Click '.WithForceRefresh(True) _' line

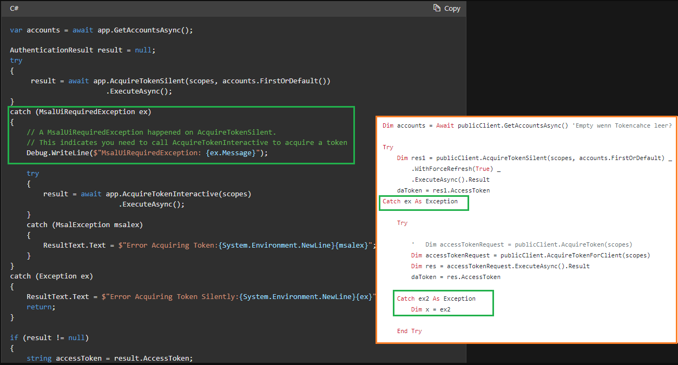click(456, 169)
